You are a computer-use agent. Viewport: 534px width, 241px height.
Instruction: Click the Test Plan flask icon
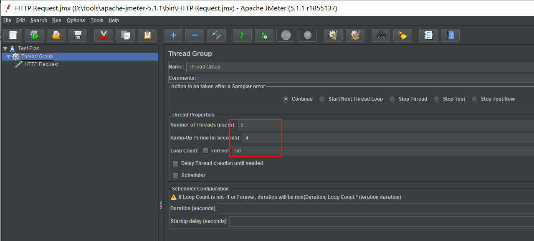13,48
